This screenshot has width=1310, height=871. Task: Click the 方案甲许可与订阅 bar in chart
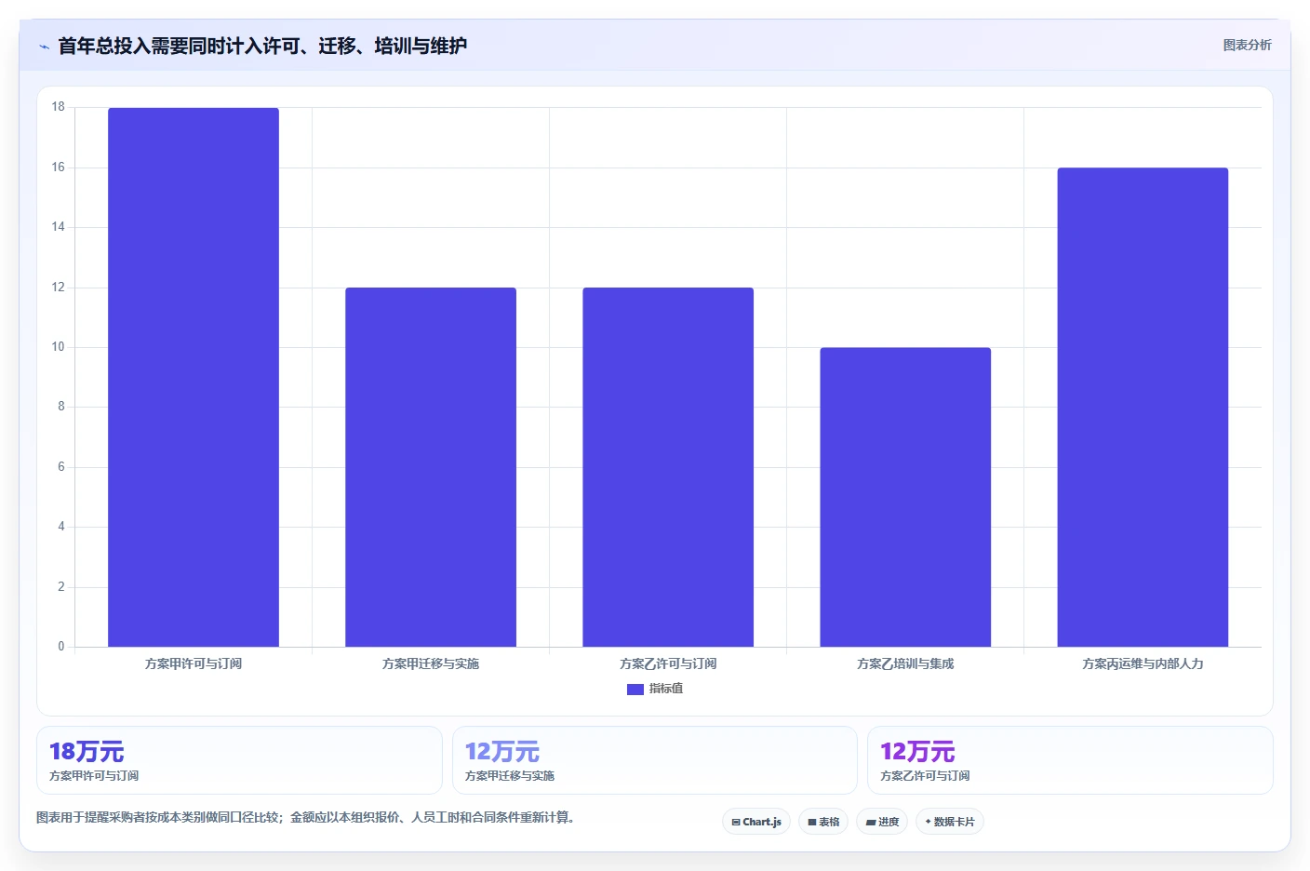[x=194, y=377]
